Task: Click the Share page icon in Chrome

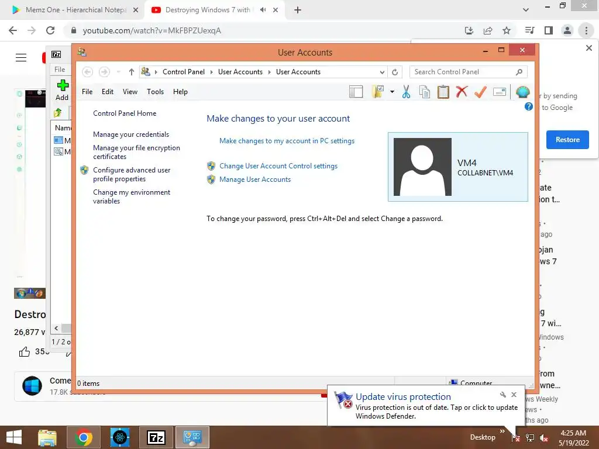Action: coord(488,30)
